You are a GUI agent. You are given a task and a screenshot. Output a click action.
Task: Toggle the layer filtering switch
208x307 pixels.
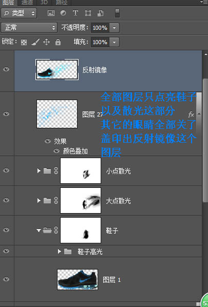[x=117, y=13]
